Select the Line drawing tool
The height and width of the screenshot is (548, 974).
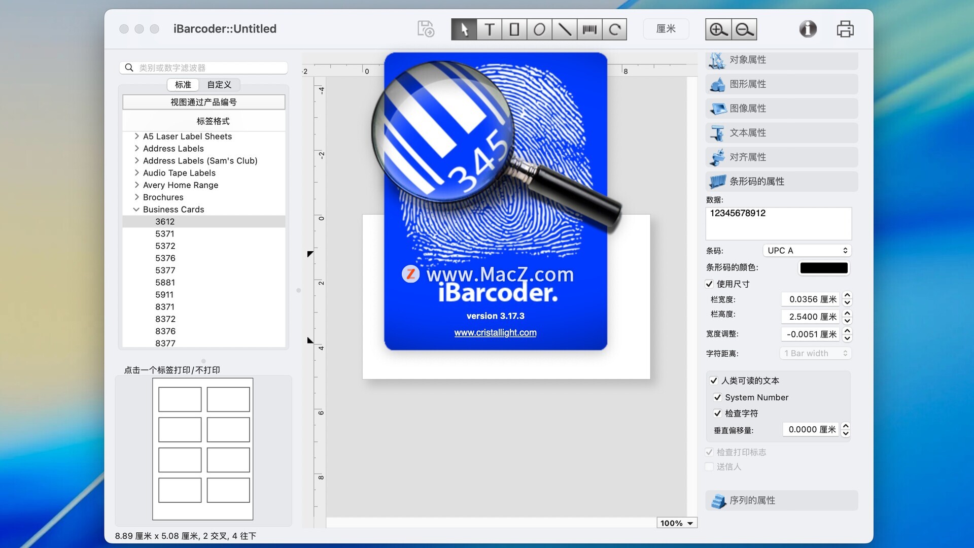(564, 29)
